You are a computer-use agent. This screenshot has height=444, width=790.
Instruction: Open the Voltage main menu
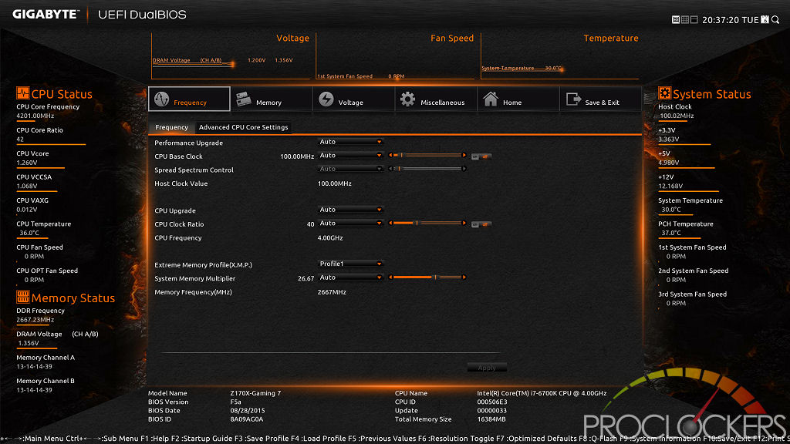click(x=353, y=99)
